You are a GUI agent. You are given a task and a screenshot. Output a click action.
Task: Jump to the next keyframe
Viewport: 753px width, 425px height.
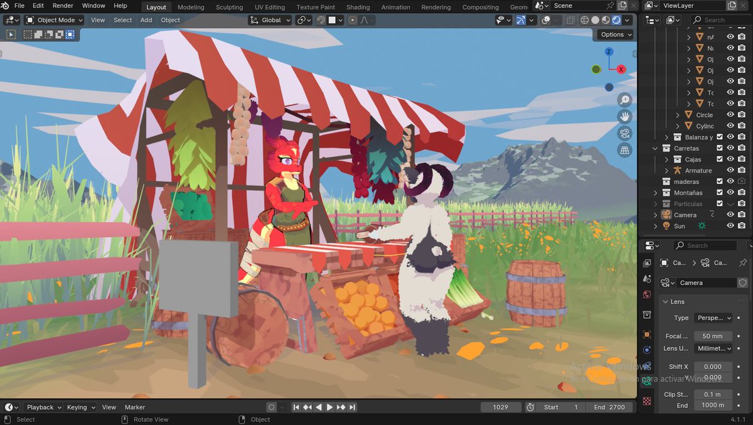pyautogui.click(x=341, y=407)
